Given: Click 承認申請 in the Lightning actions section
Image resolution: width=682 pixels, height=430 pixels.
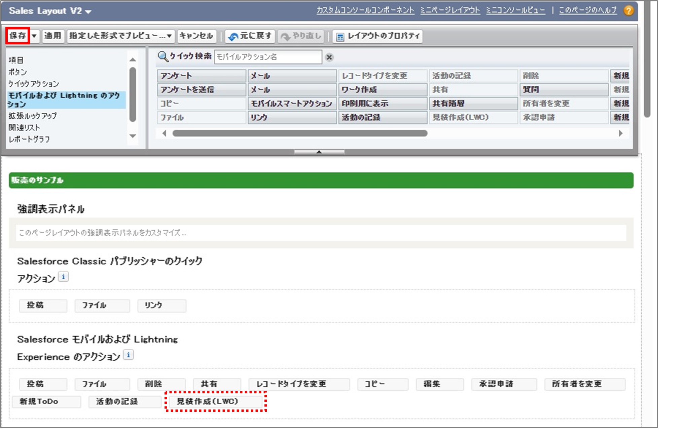Looking at the screenshot, I should click(x=504, y=384).
